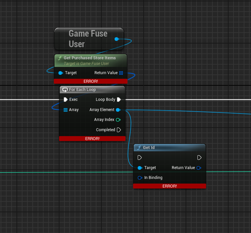Click the exec output pin on Get Id
This screenshot has height=233, width=251.
199,158
